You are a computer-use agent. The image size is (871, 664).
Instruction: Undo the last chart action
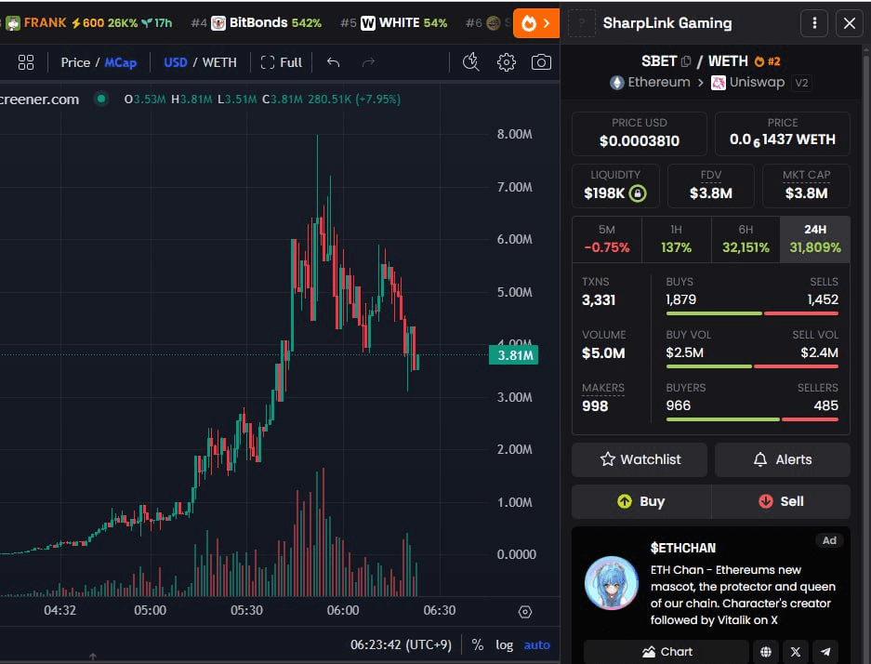(x=334, y=62)
